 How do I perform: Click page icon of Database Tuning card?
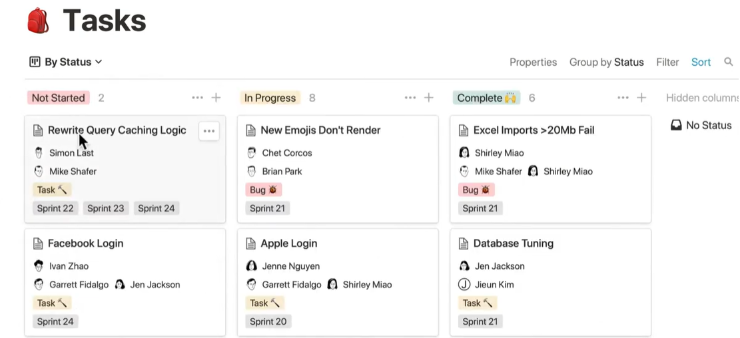pyautogui.click(x=464, y=244)
